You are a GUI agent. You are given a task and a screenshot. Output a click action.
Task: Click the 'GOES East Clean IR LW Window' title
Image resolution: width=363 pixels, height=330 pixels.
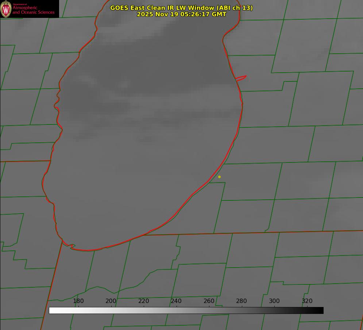coord(182,8)
